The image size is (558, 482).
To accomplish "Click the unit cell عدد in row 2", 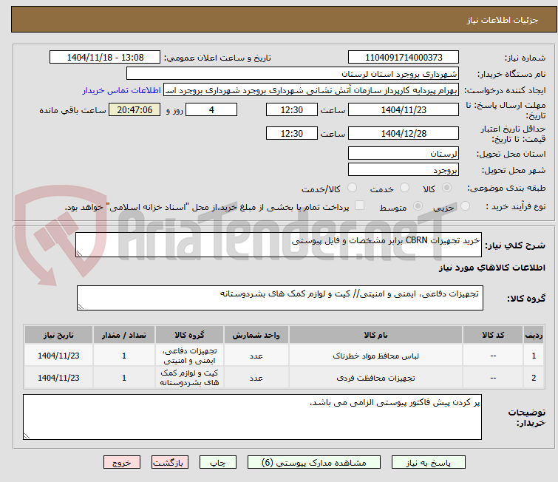I will click(256, 378).
